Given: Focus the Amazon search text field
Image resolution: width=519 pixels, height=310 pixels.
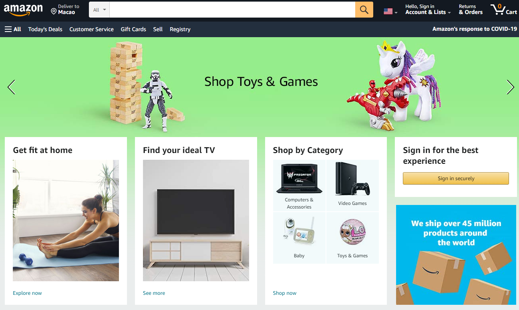Looking at the screenshot, I should click(232, 10).
